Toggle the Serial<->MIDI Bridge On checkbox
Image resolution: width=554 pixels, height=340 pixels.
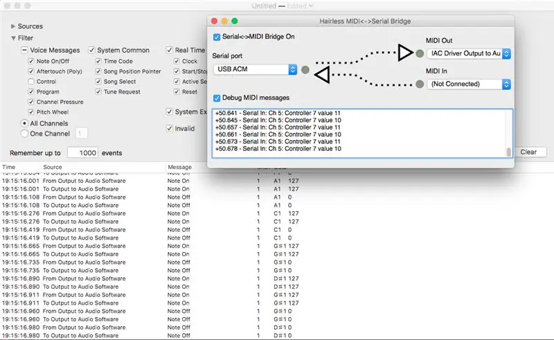coord(217,37)
